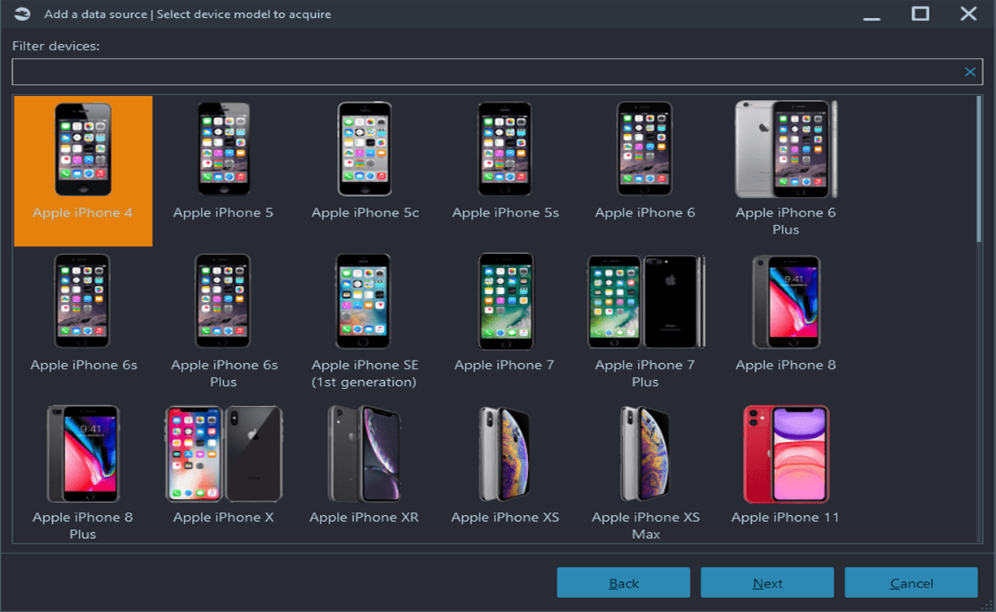Click the "Apple iPhone 8 Plus" label
This screenshot has height=612, width=996.
83,525
